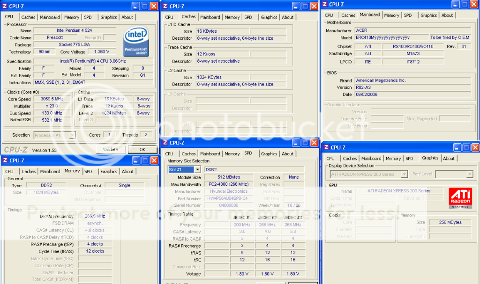Screen dimensions: 480x284
Task: Click the CPU-Z title icon in Memory window
Action: coord(5,160)
